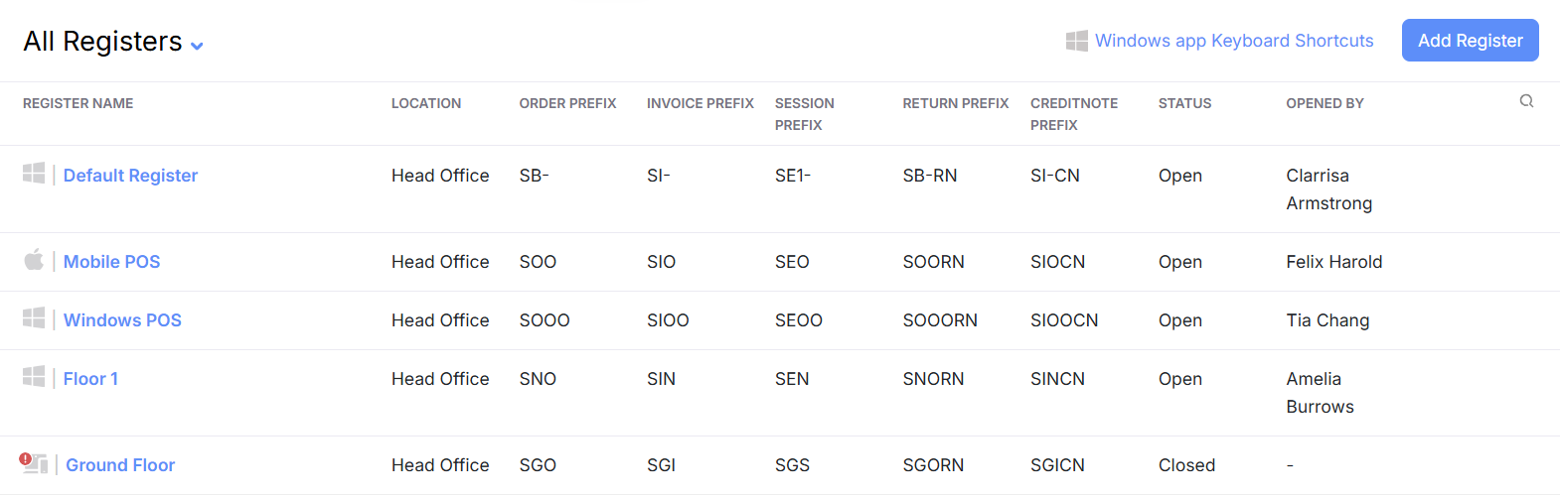
Task: Open the Default Register link
Action: tap(130, 176)
